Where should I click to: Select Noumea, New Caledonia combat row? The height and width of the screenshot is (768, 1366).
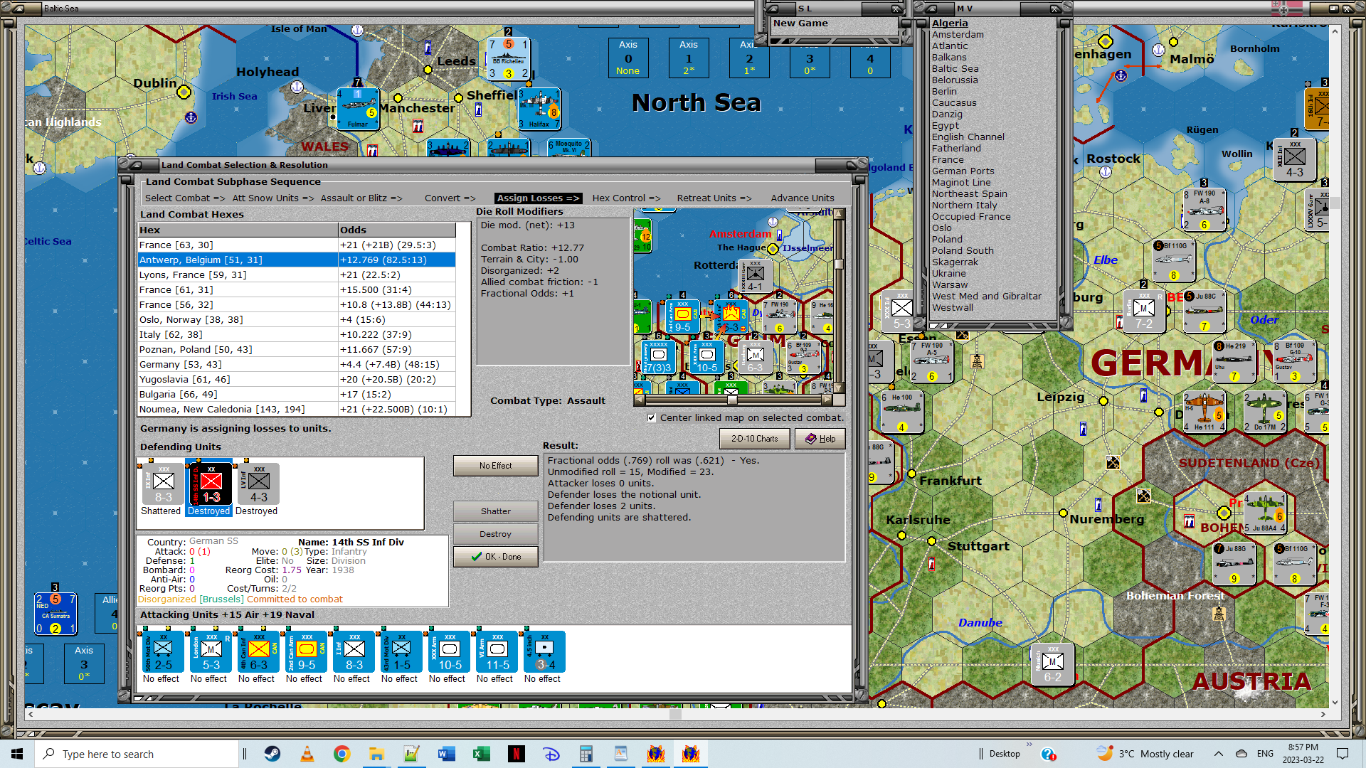pos(297,410)
